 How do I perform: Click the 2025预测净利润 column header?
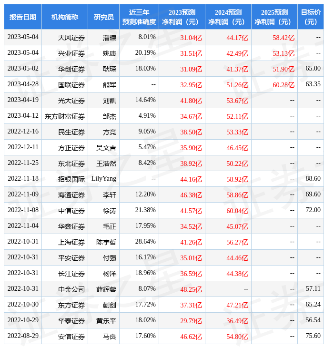[x=274, y=17]
